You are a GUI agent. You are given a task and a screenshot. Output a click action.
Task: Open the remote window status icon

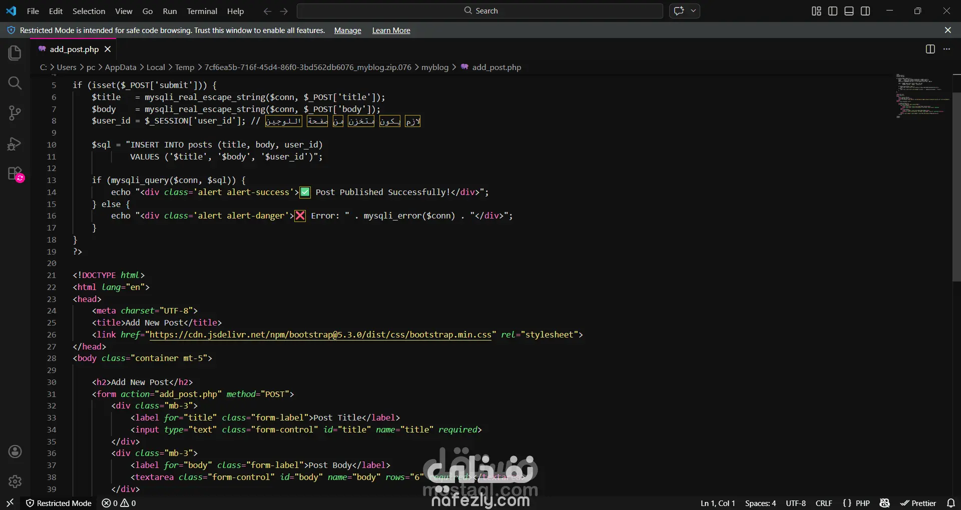click(x=10, y=503)
